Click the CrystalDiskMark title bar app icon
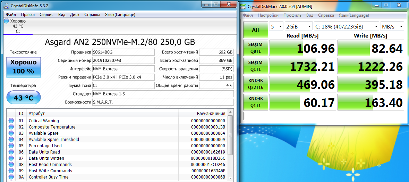 point(244,7)
